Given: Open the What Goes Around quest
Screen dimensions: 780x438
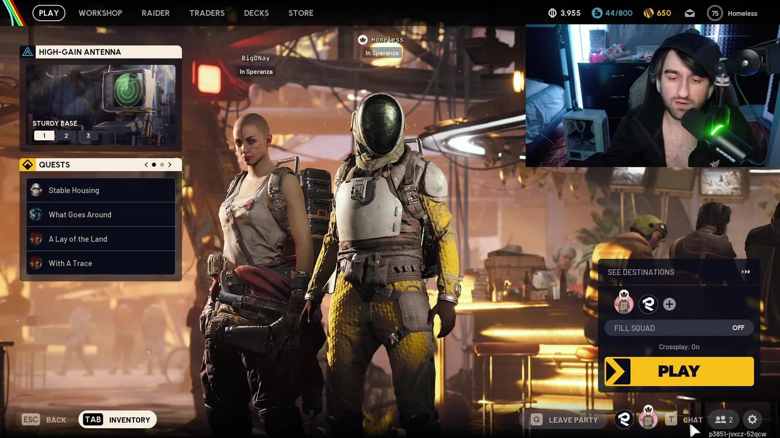Looking at the screenshot, I should (x=101, y=215).
